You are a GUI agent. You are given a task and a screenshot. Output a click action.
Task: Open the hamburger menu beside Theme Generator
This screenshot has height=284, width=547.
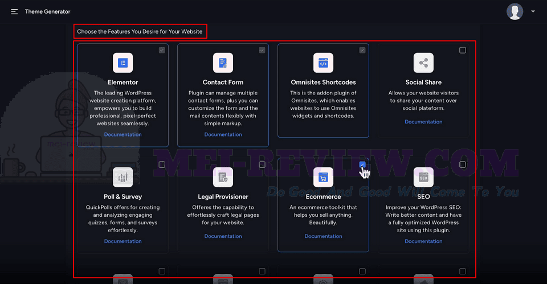click(14, 12)
